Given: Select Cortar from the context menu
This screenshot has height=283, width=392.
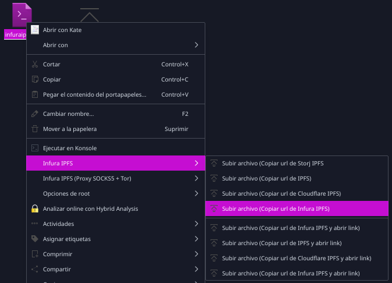Looking at the screenshot, I should click(116, 64).
